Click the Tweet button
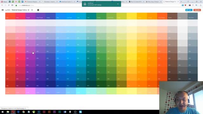This screenshot has height=114, width=203. 189,10
